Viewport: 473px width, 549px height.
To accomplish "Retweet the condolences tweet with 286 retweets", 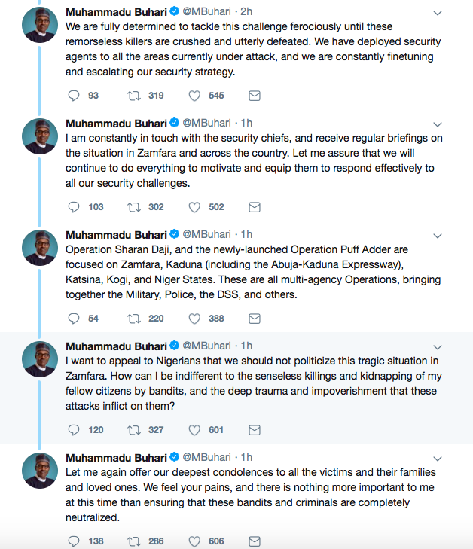I will [x=134, y=541].
